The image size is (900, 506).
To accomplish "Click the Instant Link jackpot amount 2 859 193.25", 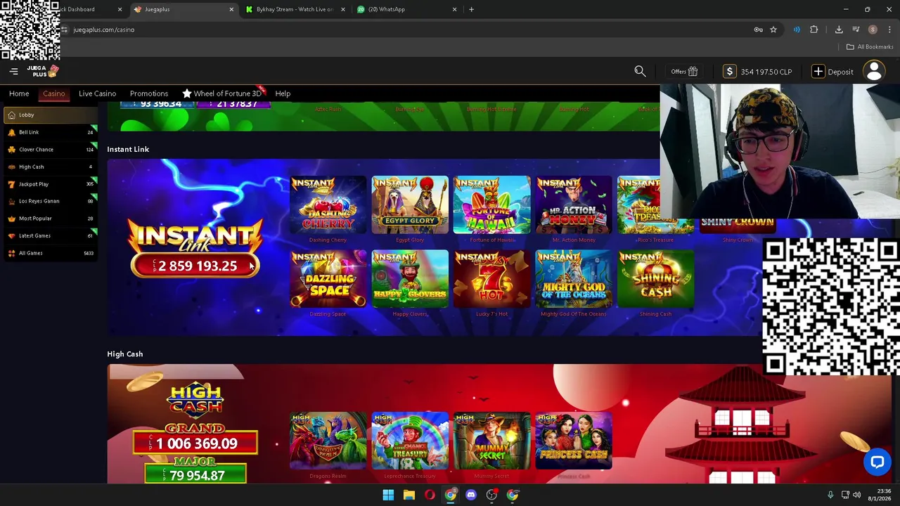I will pyautogui.click(x=195, y=266).
